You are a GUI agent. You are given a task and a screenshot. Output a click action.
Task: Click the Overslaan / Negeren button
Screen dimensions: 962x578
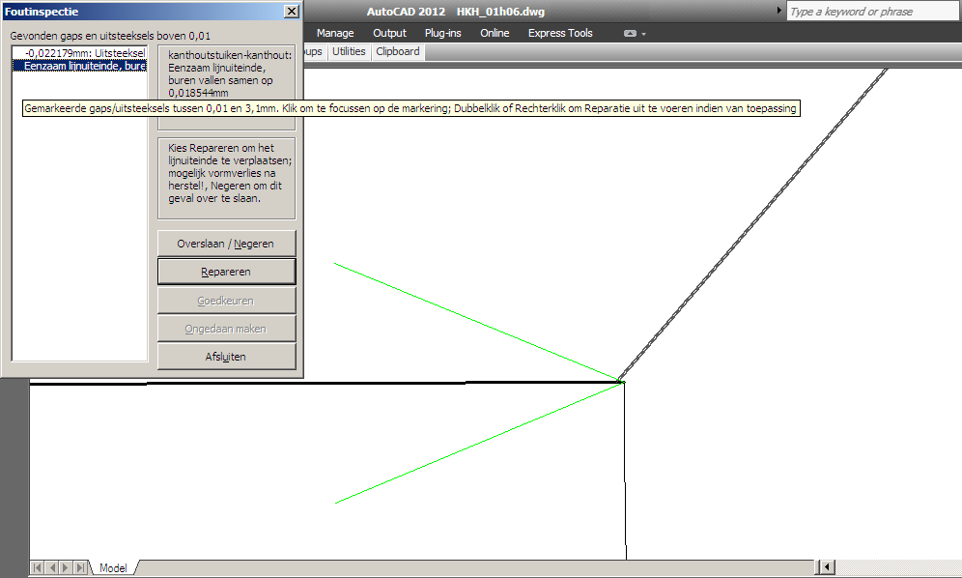(x=226, y=244)
